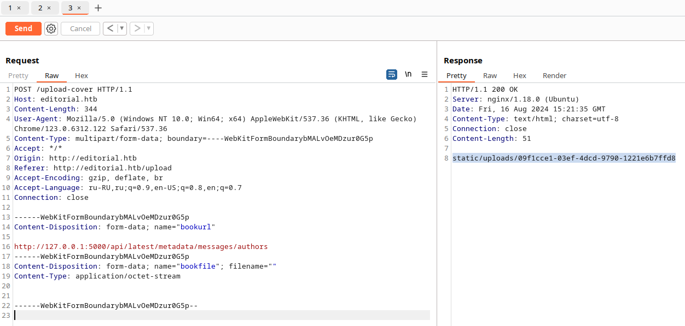Open request settings gear
The height and width of the screenshot is (326, 685).
point(51,28)
